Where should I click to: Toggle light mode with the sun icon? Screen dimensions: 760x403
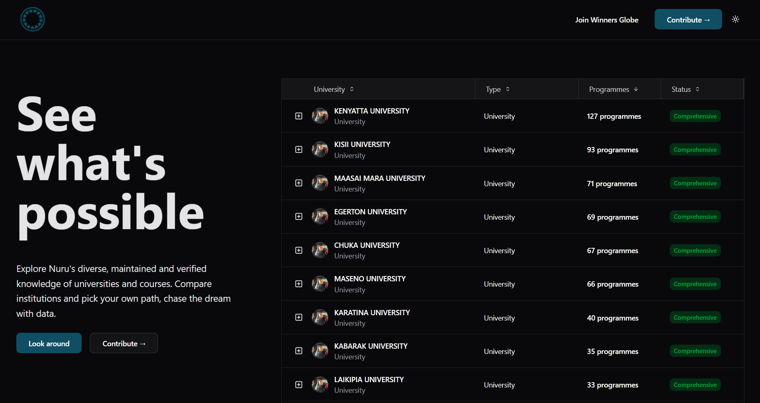pyautogui.click(x=736, y=19)
